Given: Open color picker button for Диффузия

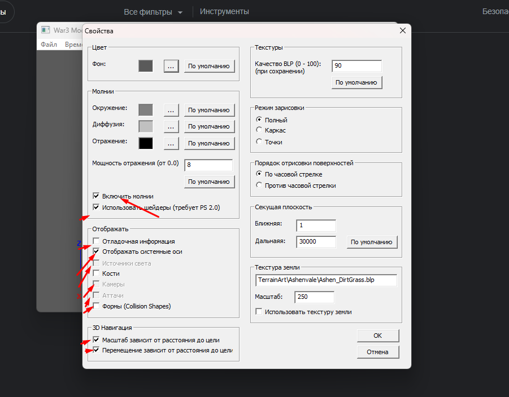Looking at the screenshot, I should pos(171,127).
